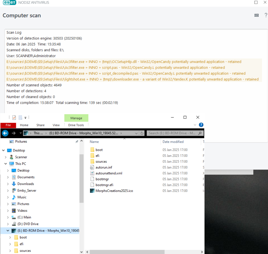The image size is (268, 254).
Task: Select (C:) Main drive in navigation pane
Action: click(24, 217)
